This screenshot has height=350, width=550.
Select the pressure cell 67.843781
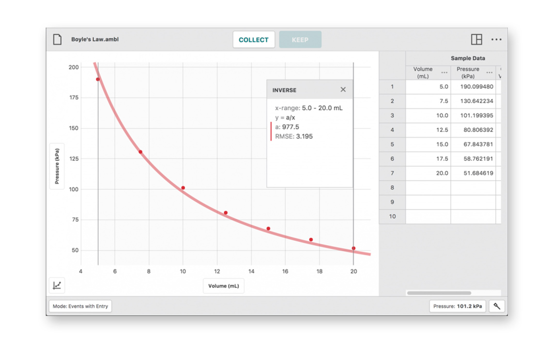473,144
